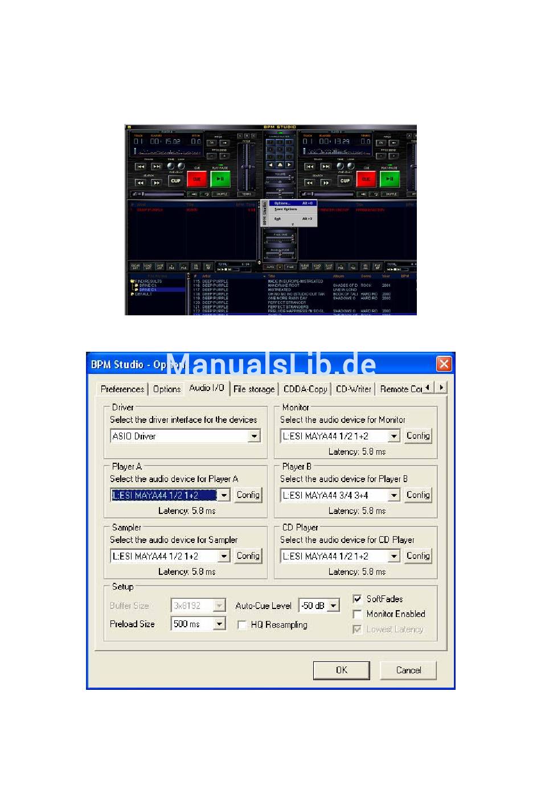Click Config button for Sampler
This screenshot has width=541, height=790.
[248, 556]
